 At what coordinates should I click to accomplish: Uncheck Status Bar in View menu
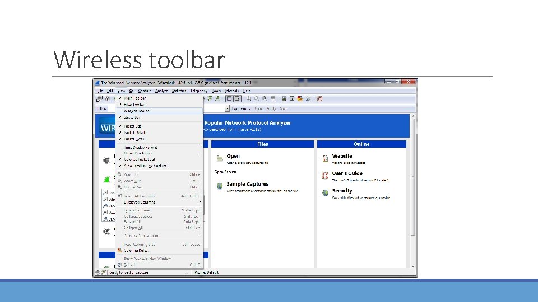pyautogui.click(x=159, y=117)
